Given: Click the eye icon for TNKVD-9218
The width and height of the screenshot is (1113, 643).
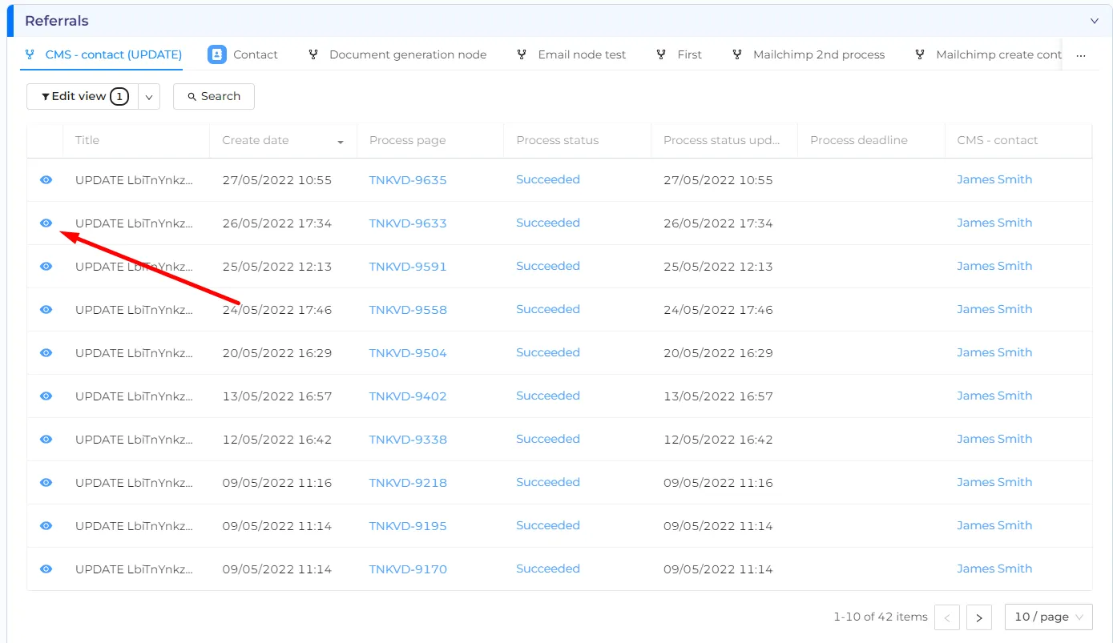Looking at the screenshot, I should click(46, 483).
